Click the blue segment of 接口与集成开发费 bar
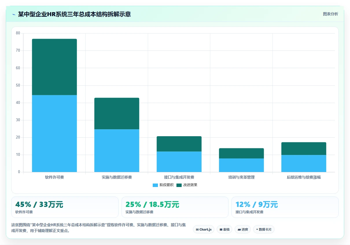Viewport: 350px width, 245px height. tap(179, 162)
